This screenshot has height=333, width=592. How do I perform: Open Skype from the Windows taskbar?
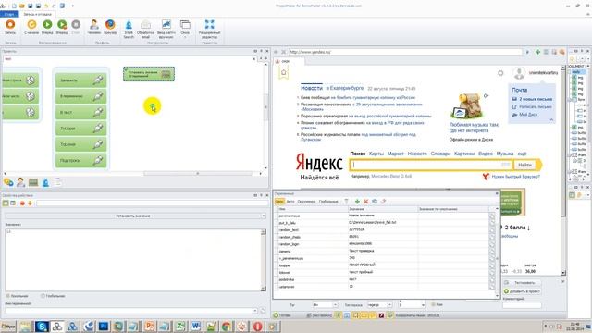(x=42, y=327)
